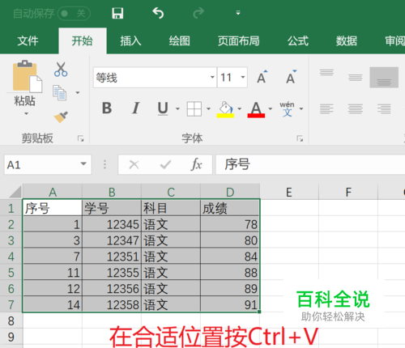Expand phonetic guide options arrow

coord(301,109)
